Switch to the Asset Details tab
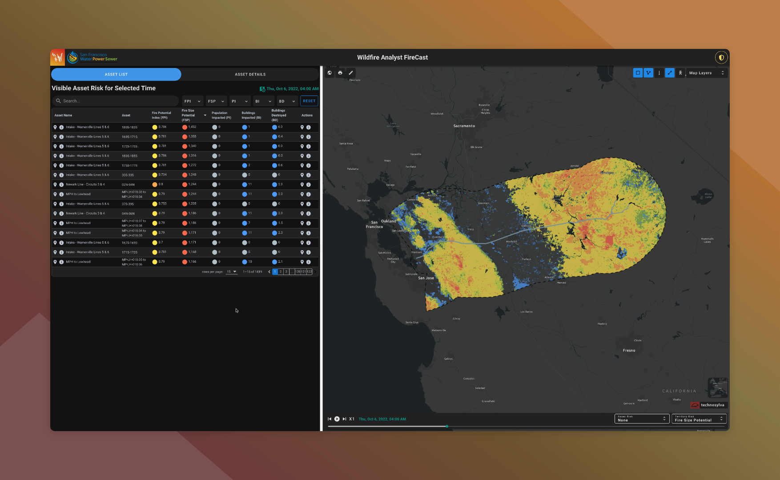 (x=250, y=74)
